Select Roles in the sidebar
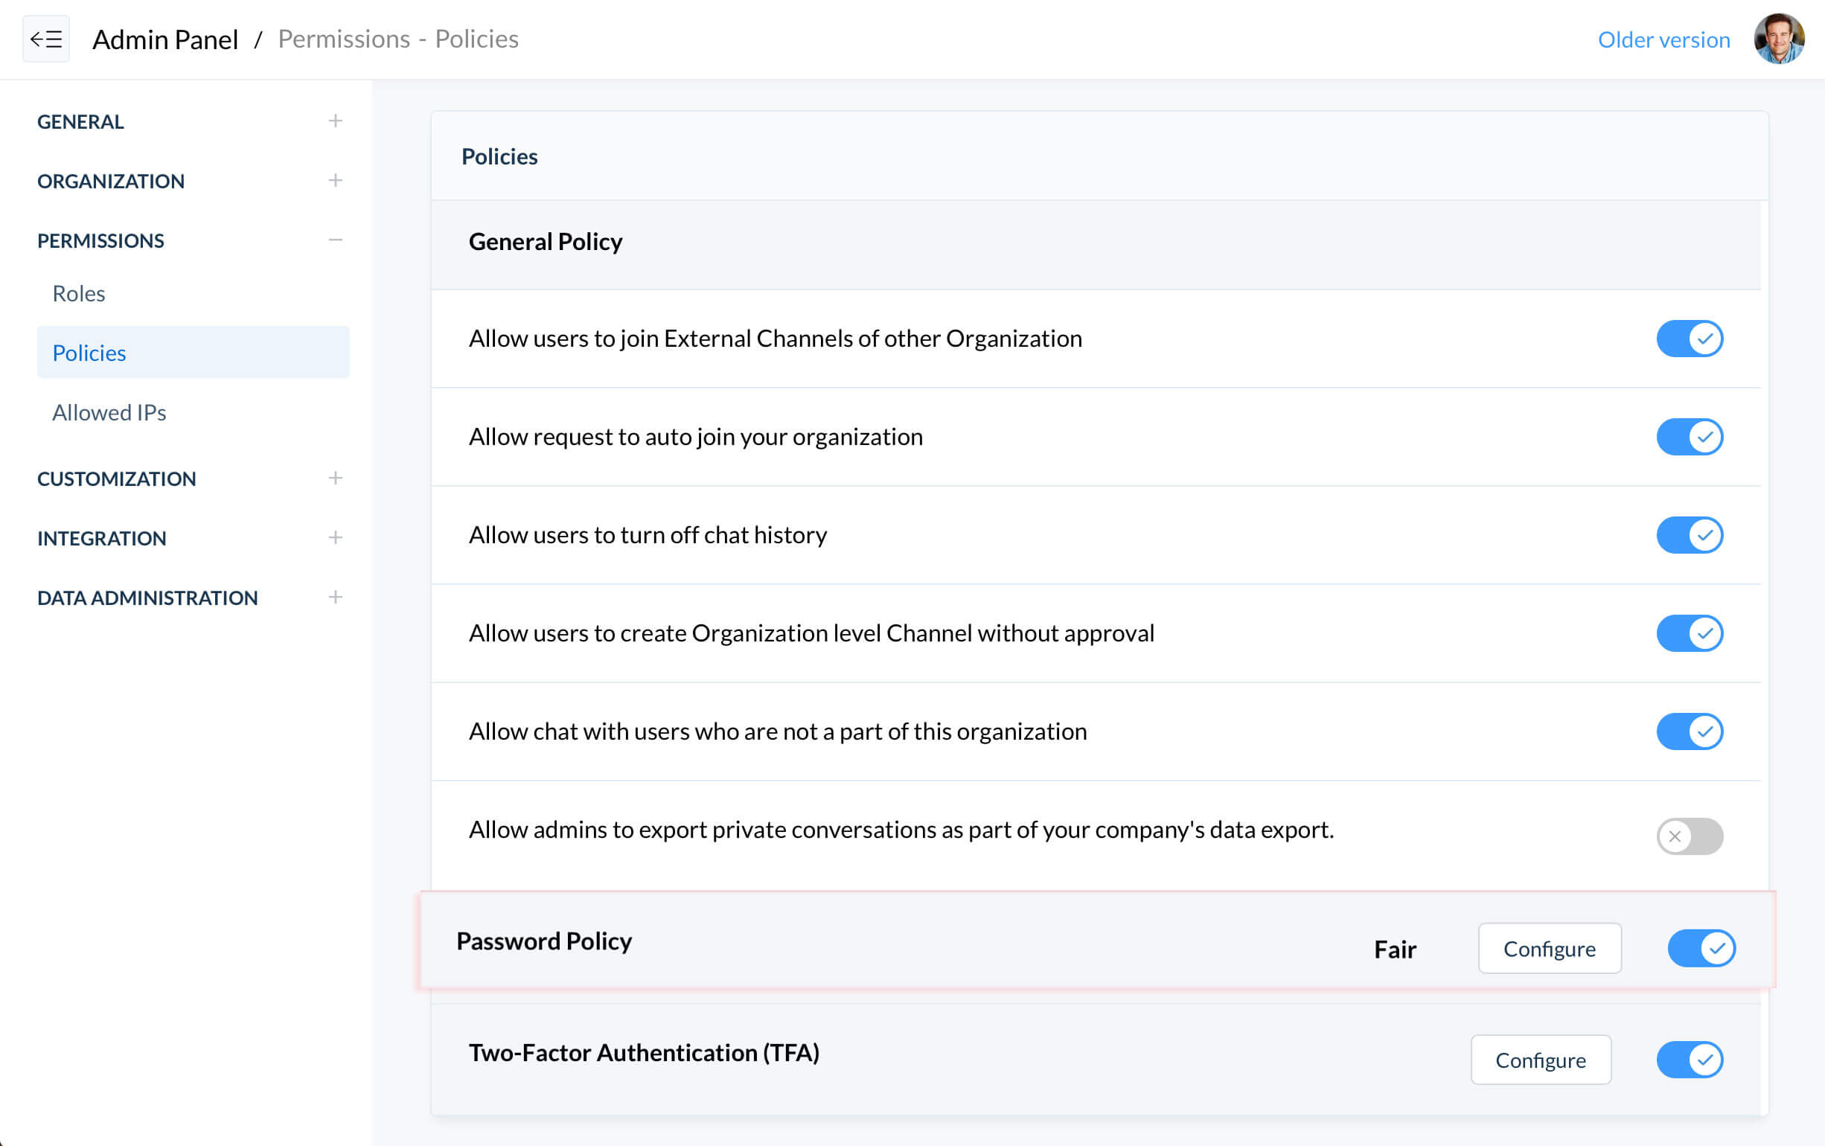1825x1146 pixels. (x=78, y=293)
